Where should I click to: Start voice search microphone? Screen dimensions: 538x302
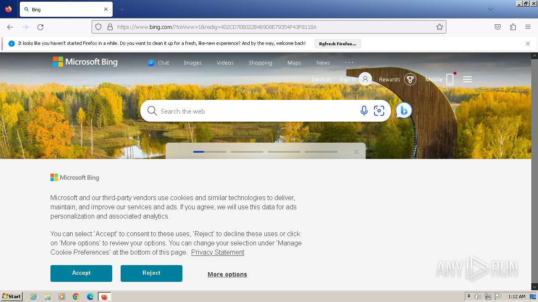pyautogui.click(x=364, y=111)
